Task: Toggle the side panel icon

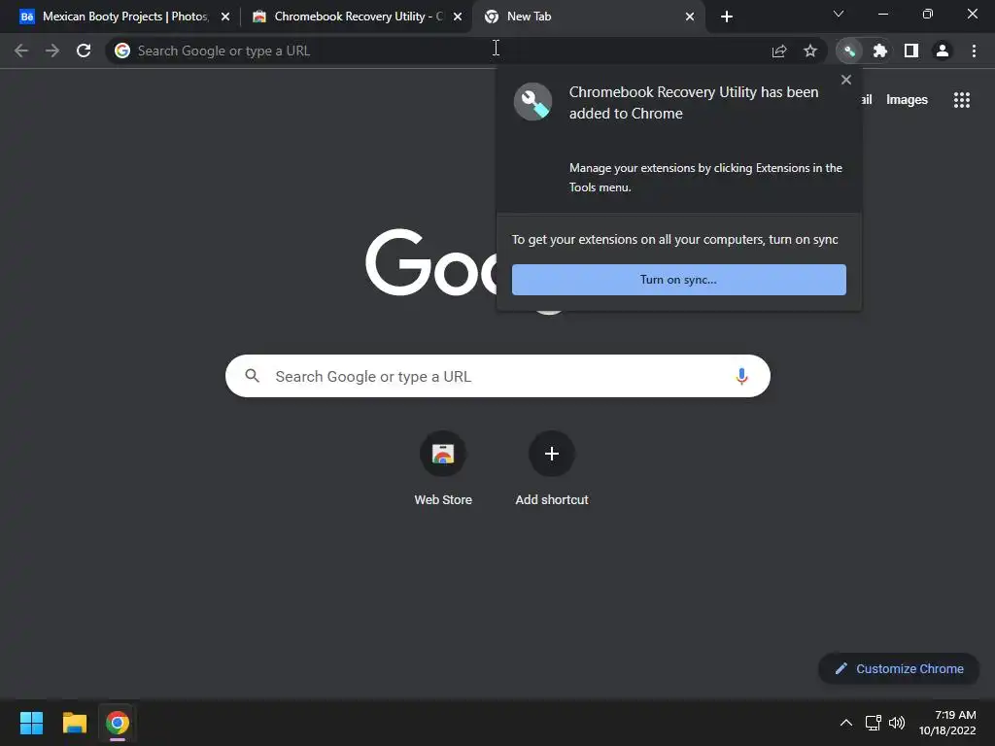Action: pyautogui.click(x=911, y=51)
